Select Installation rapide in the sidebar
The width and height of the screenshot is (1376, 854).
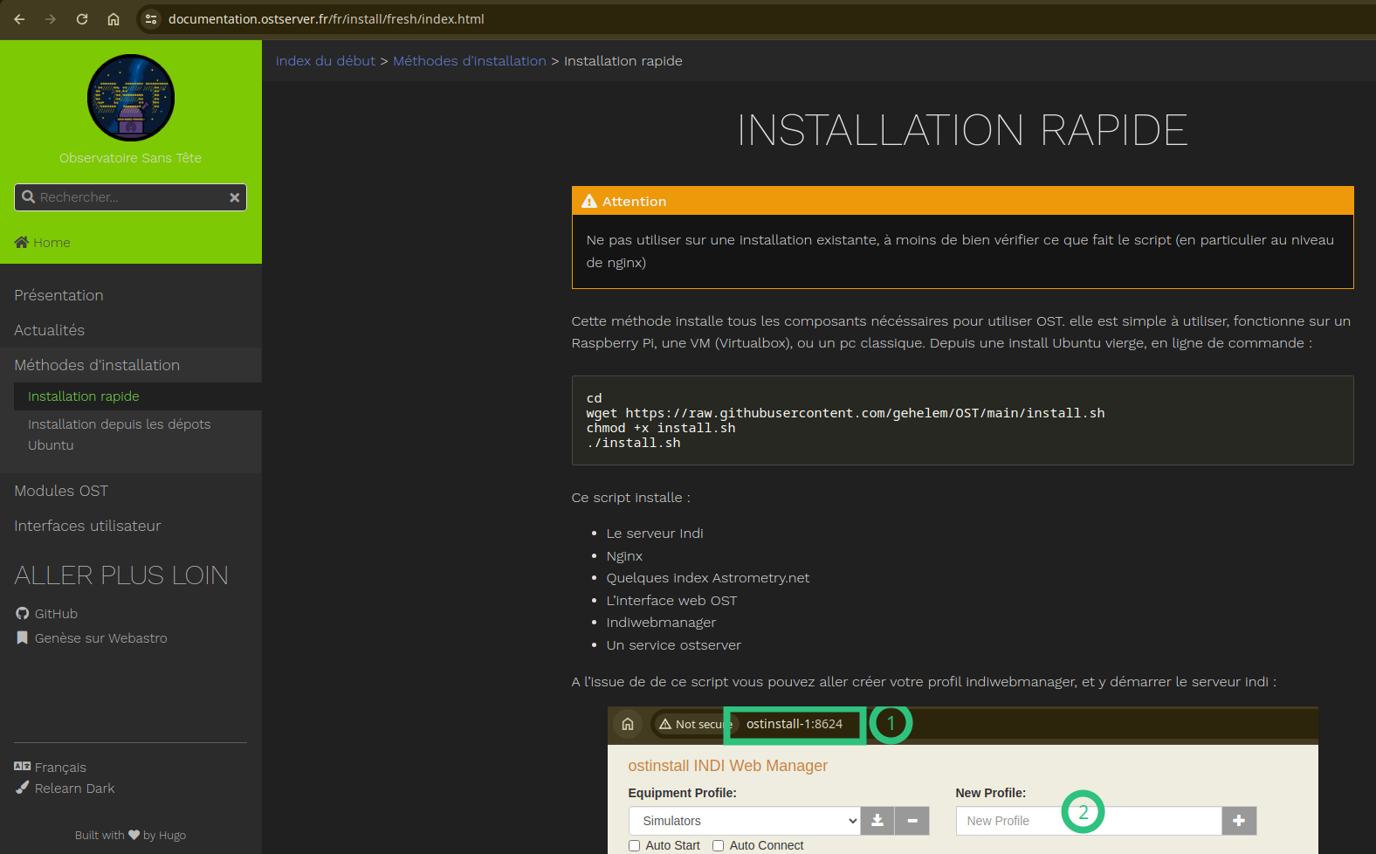point(84,396)
